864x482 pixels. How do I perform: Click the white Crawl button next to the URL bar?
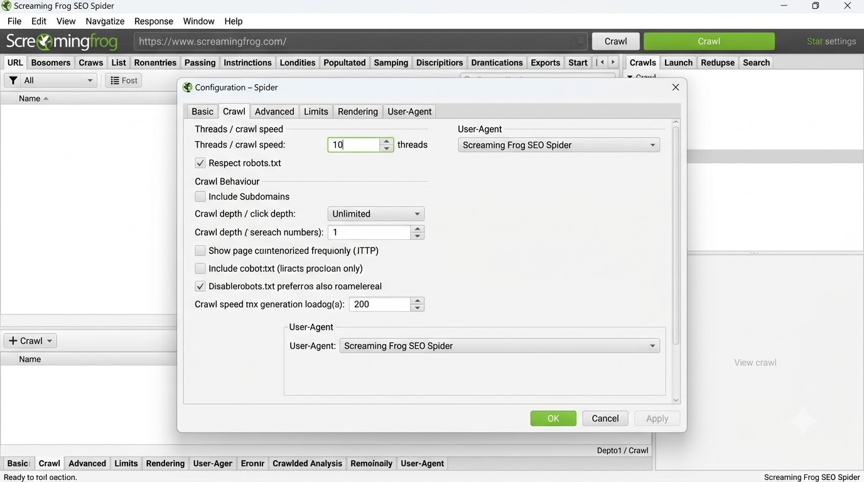click(x=615, y=41)
